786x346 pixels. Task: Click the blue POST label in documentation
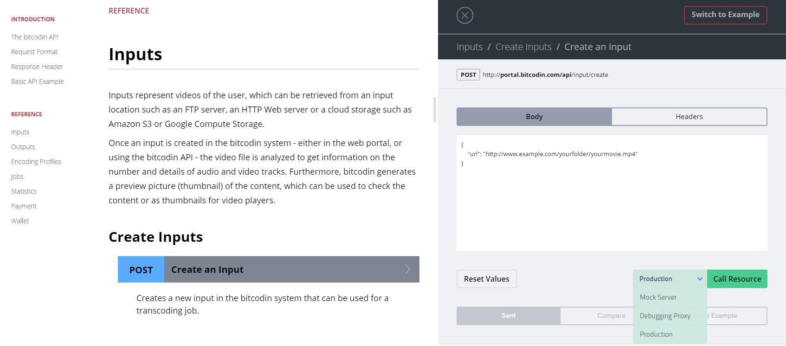pyautogui.click(x=141, y=270)
